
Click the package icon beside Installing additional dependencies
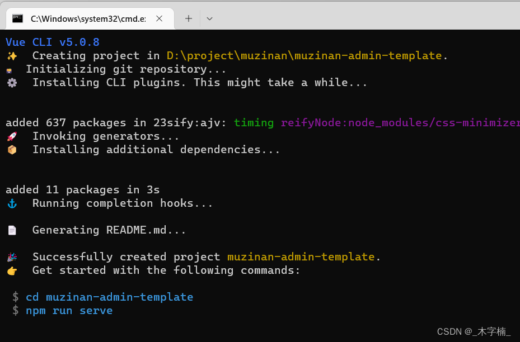[12, 150]
